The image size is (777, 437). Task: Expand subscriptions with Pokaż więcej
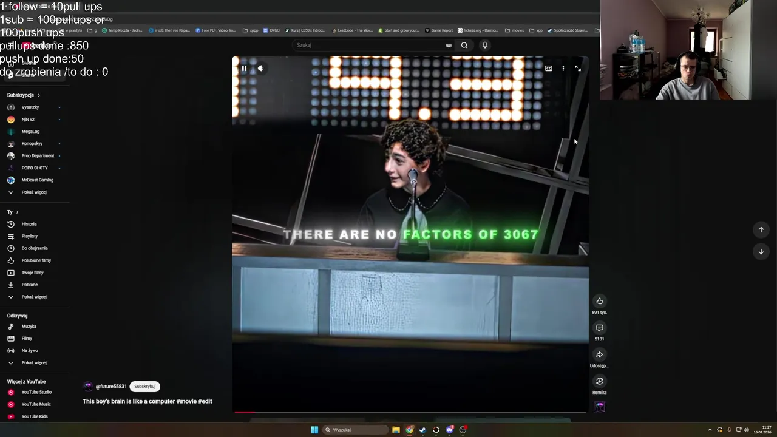(x=34, y=192)
